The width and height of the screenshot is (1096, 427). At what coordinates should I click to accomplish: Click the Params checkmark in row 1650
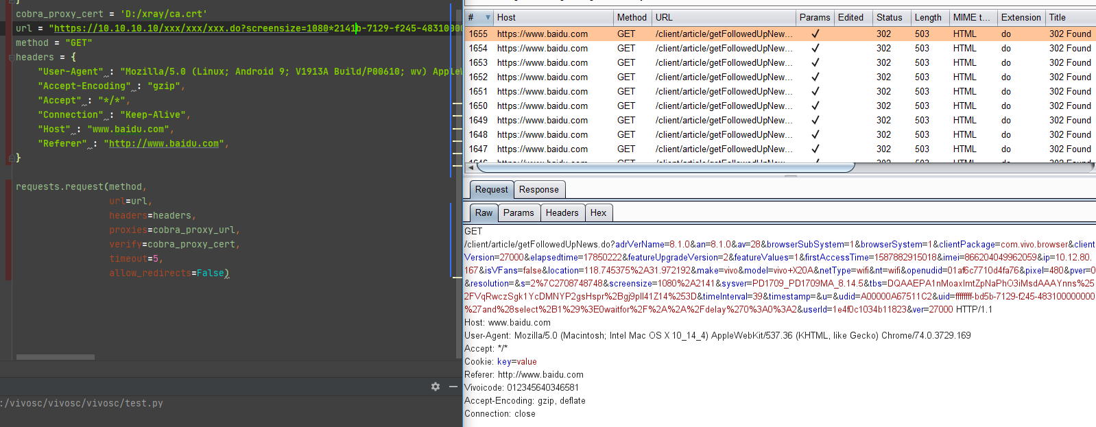(x=815, y=106)
